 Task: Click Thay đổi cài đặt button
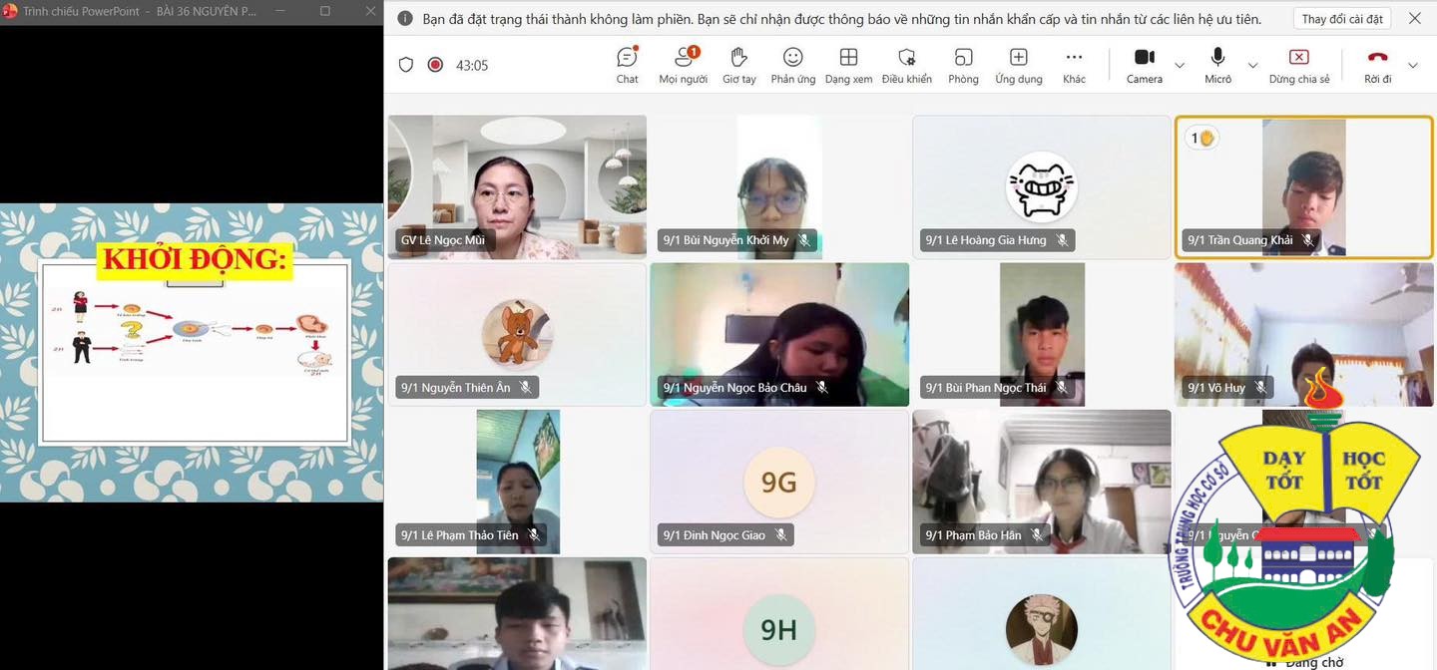pos(1342,19)
